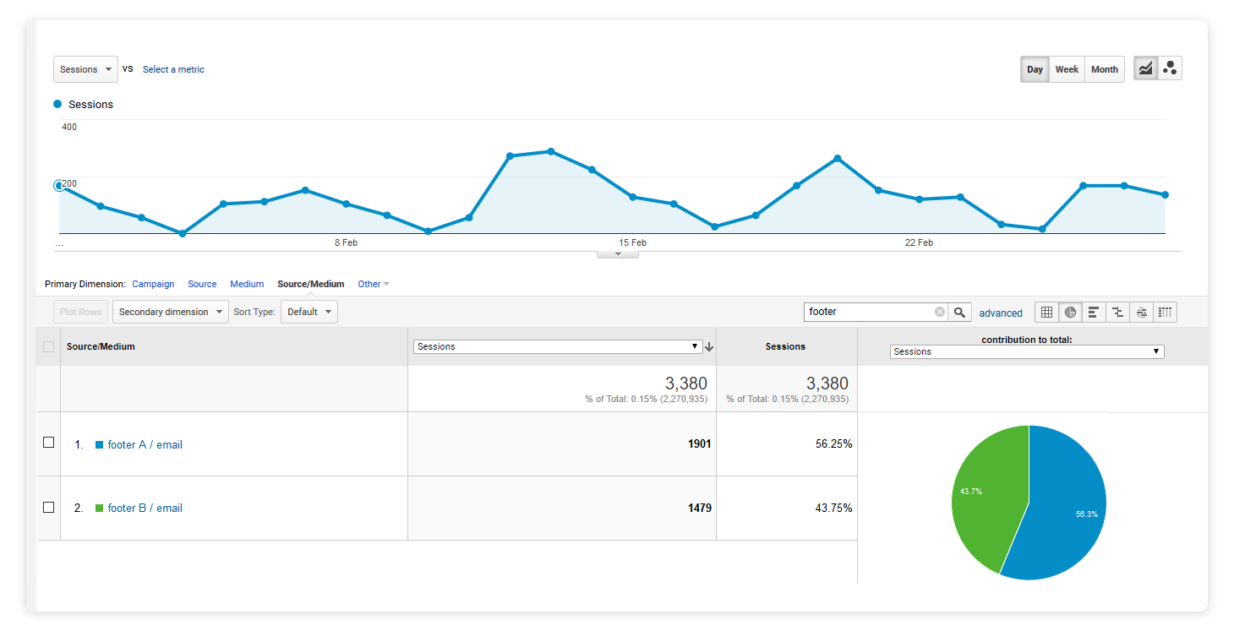Select the performance bar view icon

pyautogui.click(x=1094, y=312)
